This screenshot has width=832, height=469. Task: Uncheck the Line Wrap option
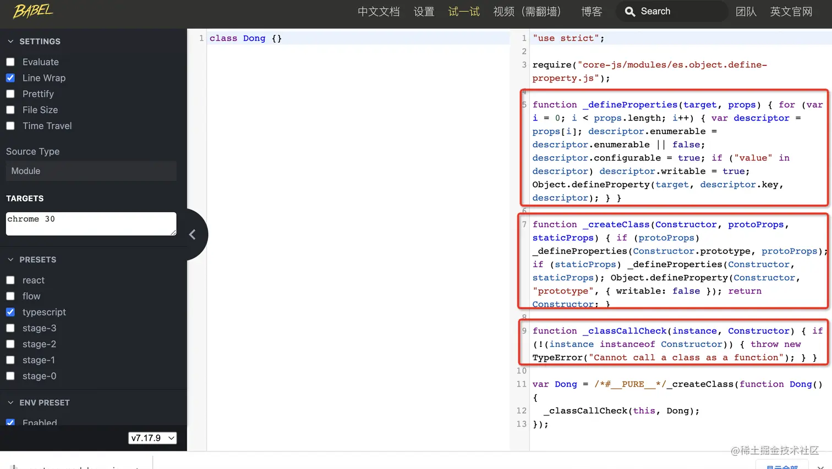click(x=10, y=78)
